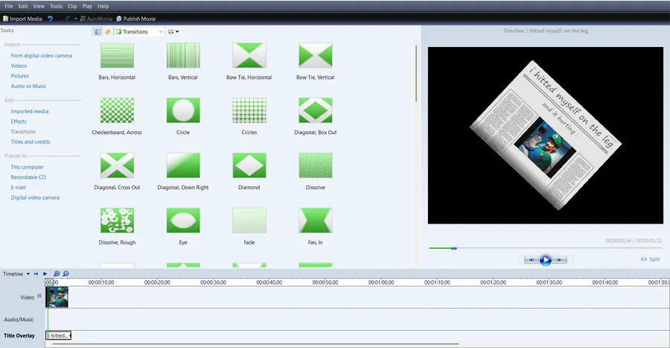Zoom in the timeline

click(57, 273)
